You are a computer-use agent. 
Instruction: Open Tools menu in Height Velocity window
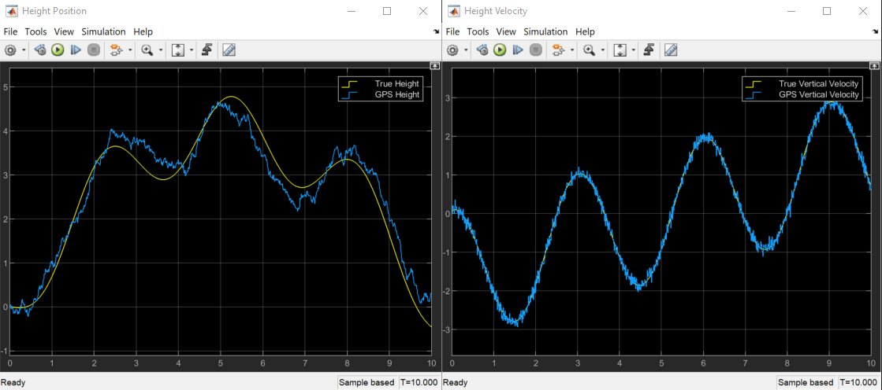click(x=478, y=31)
